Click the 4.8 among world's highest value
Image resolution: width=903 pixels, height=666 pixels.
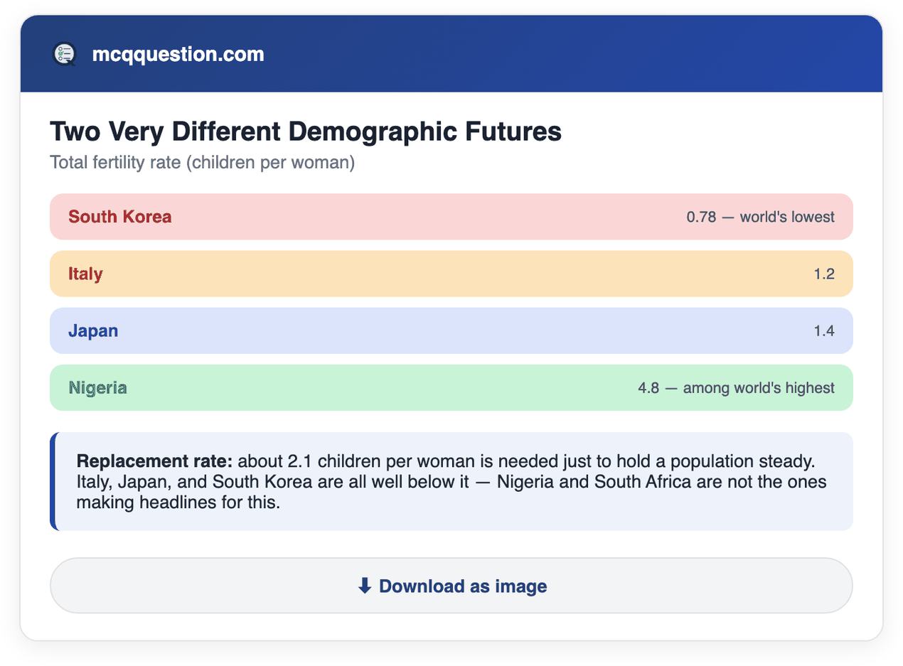[x=737, y=387]
